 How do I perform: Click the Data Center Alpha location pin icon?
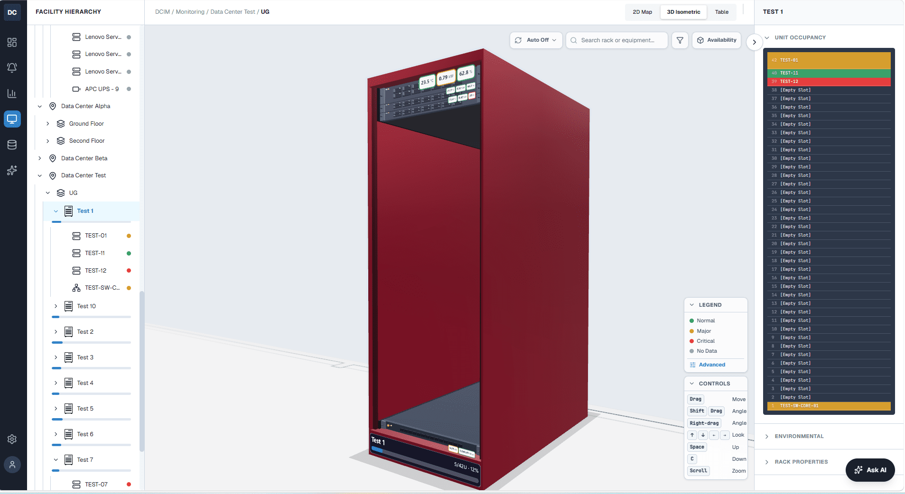pos(53,106)
